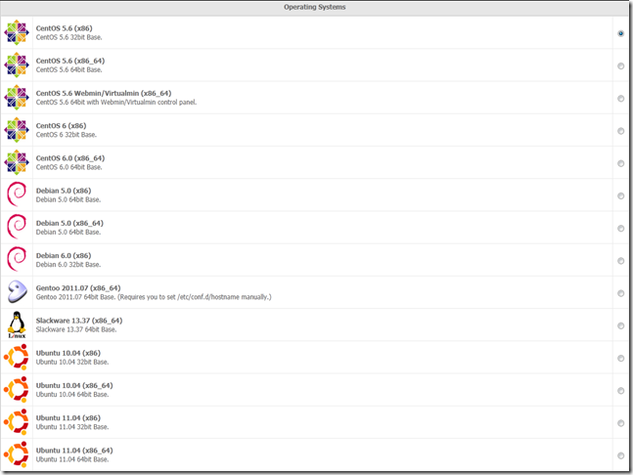Click the CentOS logo in the Webmin/Virtualmin row
This screenshot has width=633, height=475.
17,98
